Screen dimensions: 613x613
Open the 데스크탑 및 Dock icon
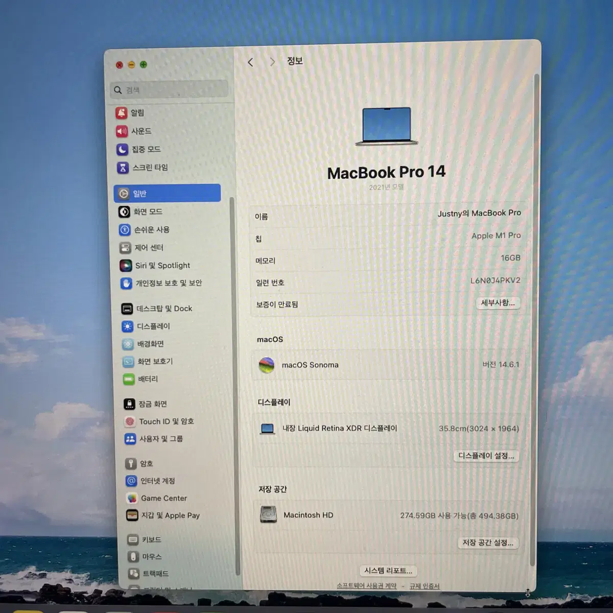[127, 309]
